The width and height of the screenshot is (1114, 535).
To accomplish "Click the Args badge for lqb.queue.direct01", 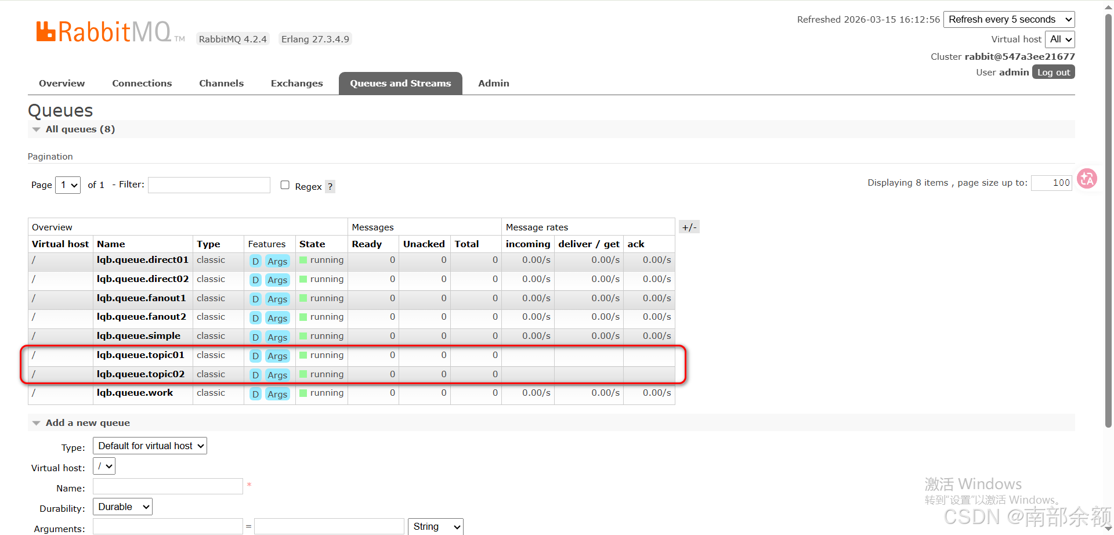I will pos(277,261).
